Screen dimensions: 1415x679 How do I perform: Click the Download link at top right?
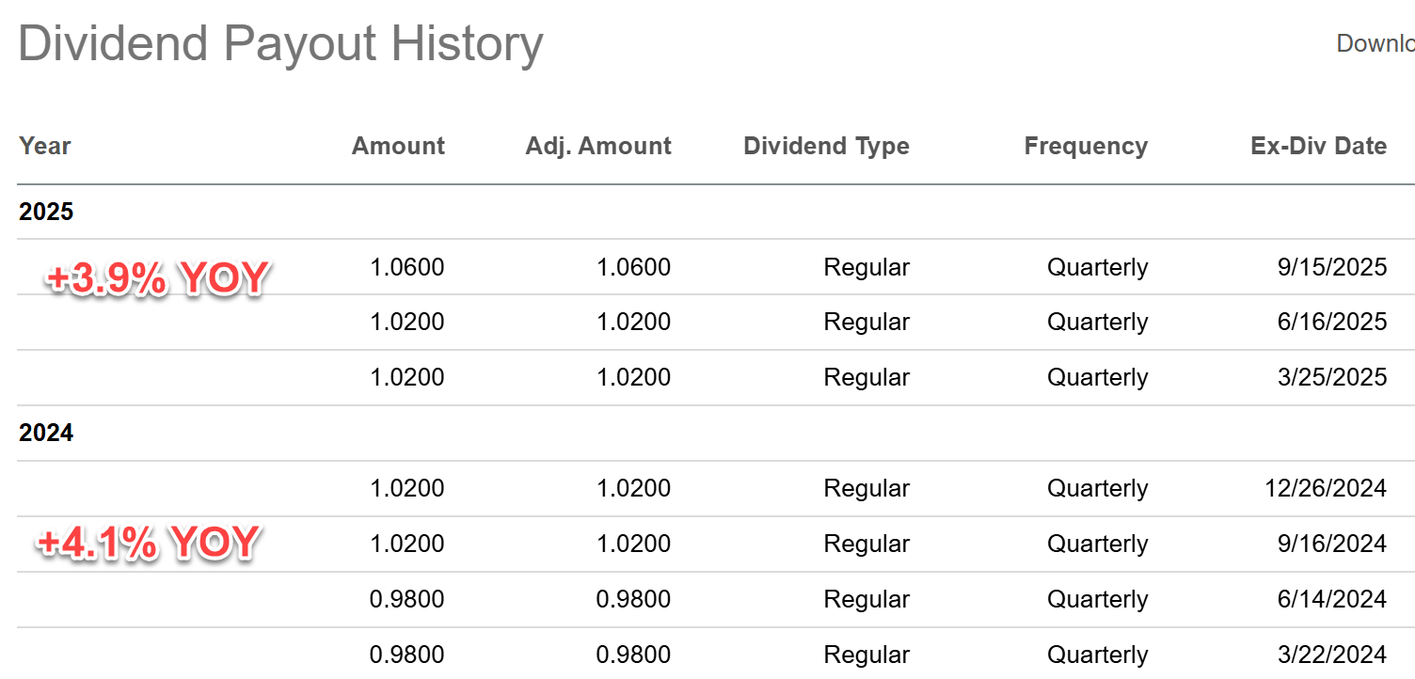pyautogui.click(x=1375, y=43)
